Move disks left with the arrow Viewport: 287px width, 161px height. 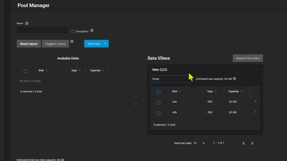(135, 104)
